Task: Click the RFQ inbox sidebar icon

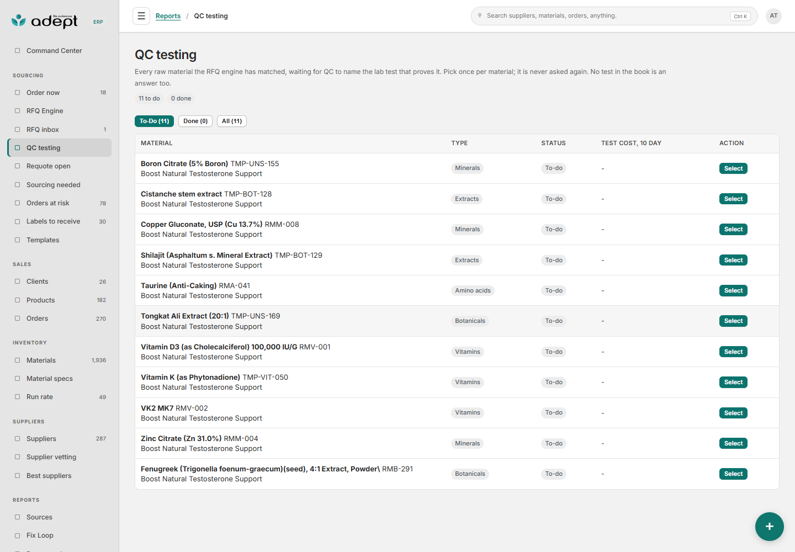Action: 17,130
